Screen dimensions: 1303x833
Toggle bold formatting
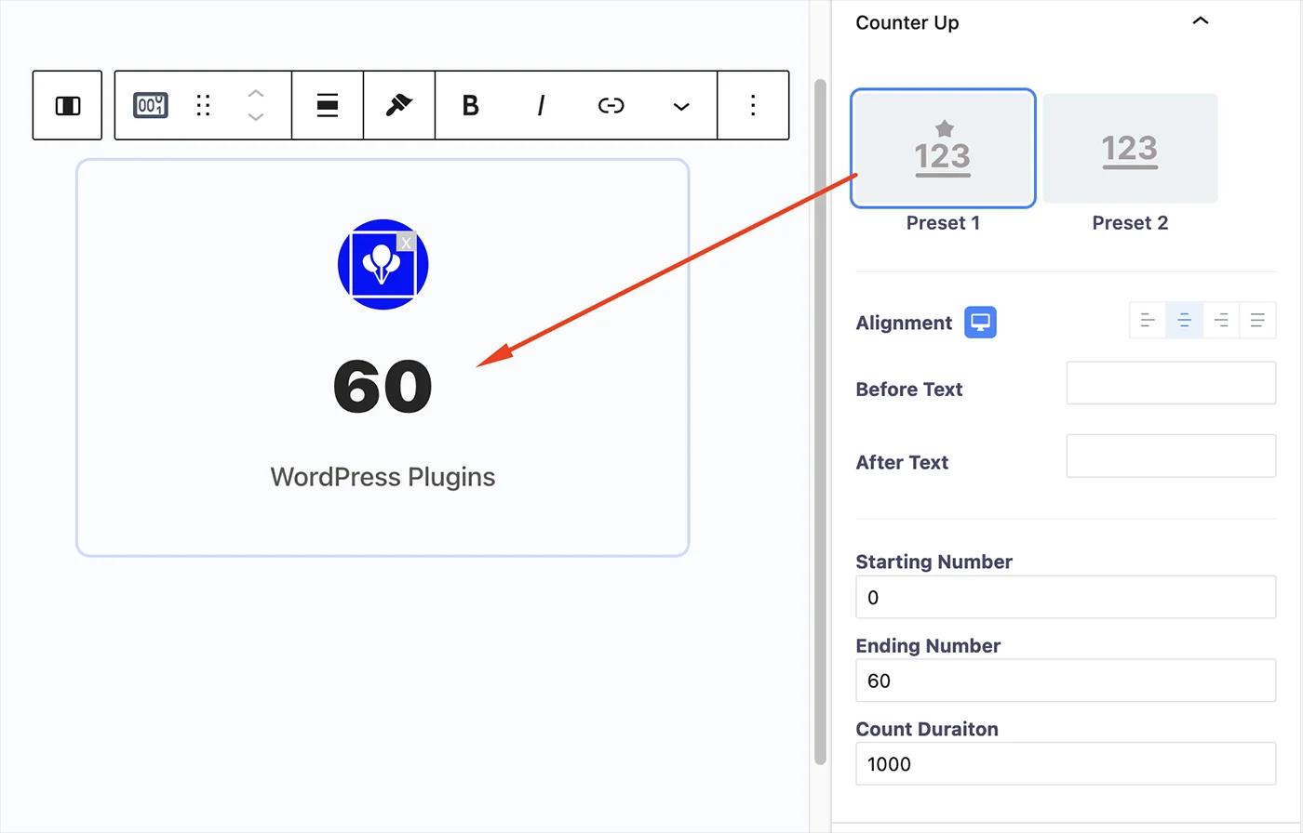[x=471, y=106]
